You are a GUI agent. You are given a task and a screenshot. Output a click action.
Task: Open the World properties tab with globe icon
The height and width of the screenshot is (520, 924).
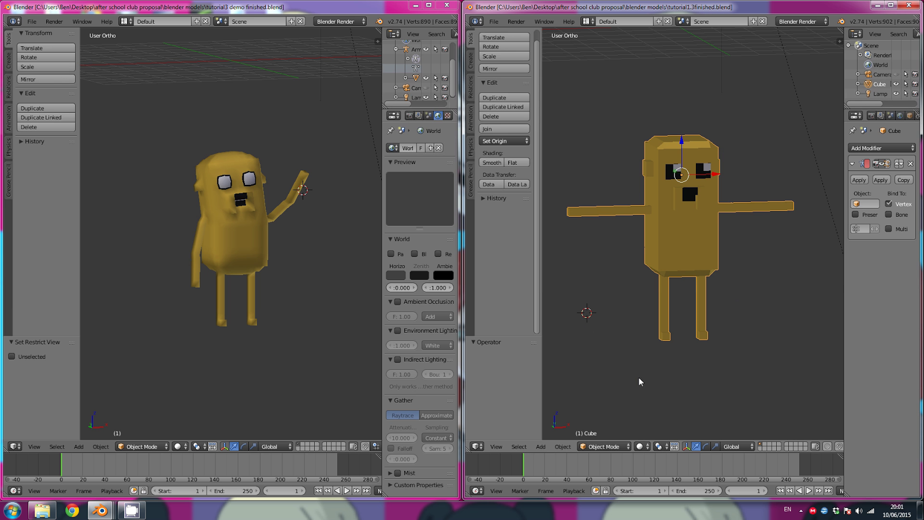[438, 116]
